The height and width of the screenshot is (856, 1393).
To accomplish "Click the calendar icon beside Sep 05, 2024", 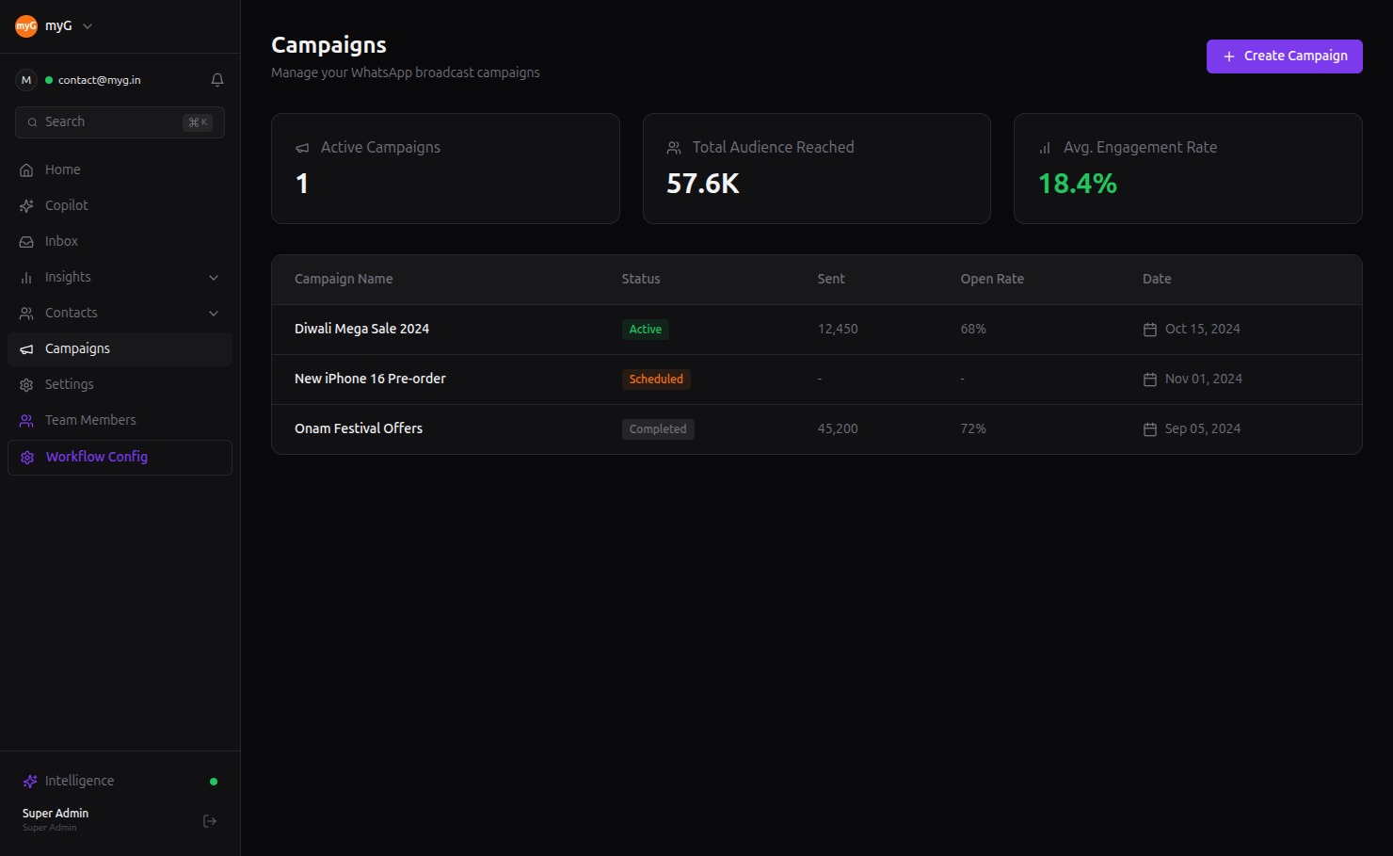I will pos(1150,429).
